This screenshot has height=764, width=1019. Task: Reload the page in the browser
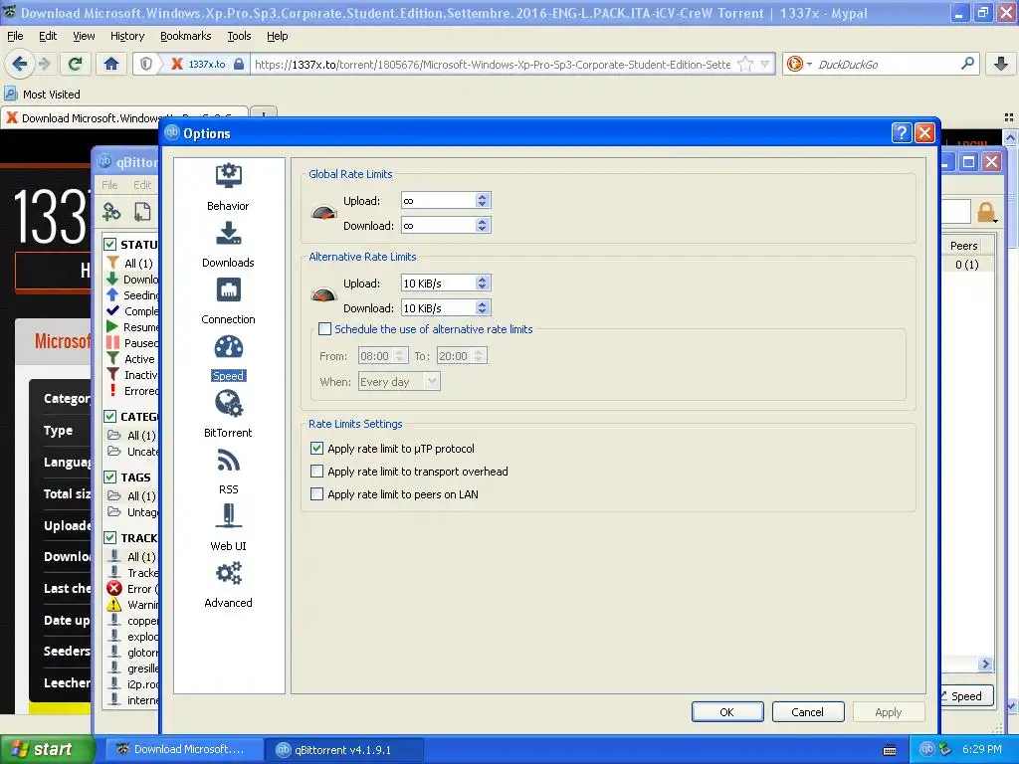click(x=75, y=64)
